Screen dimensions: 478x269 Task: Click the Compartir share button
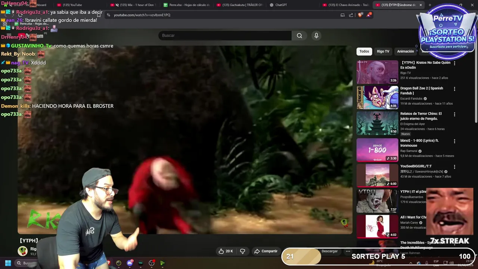(x=266, y=251)
